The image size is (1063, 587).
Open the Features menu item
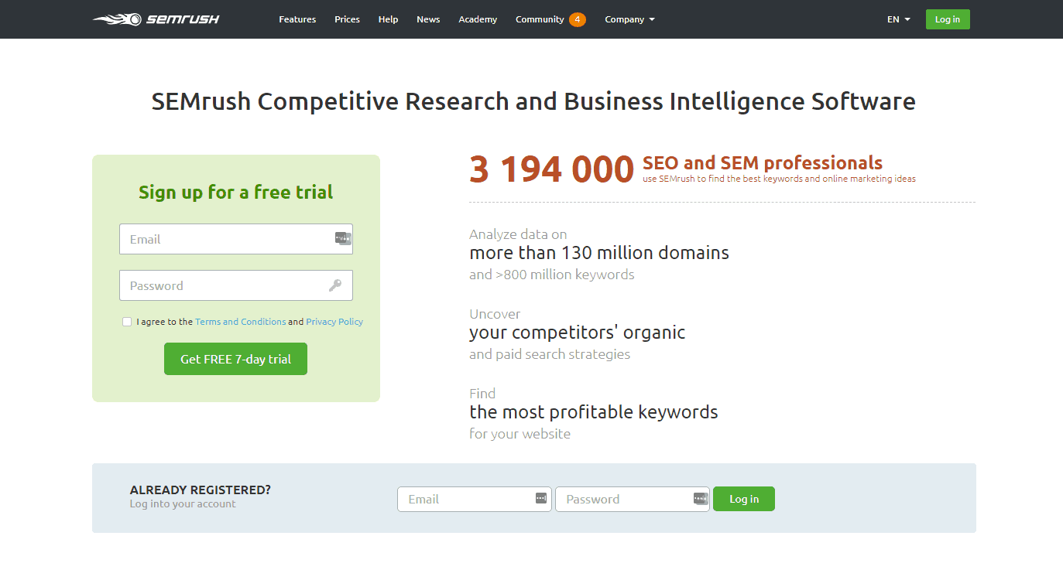[x=297, y=19]
